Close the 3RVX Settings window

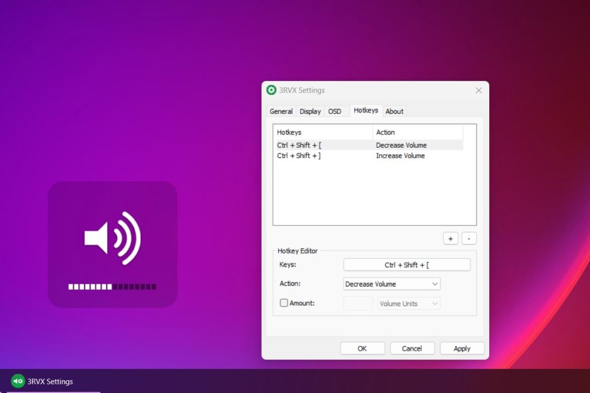tap(478, 90)
